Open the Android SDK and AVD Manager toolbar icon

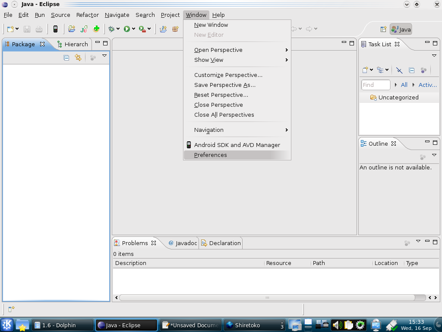pyautogui.click(x=56, y=29)
